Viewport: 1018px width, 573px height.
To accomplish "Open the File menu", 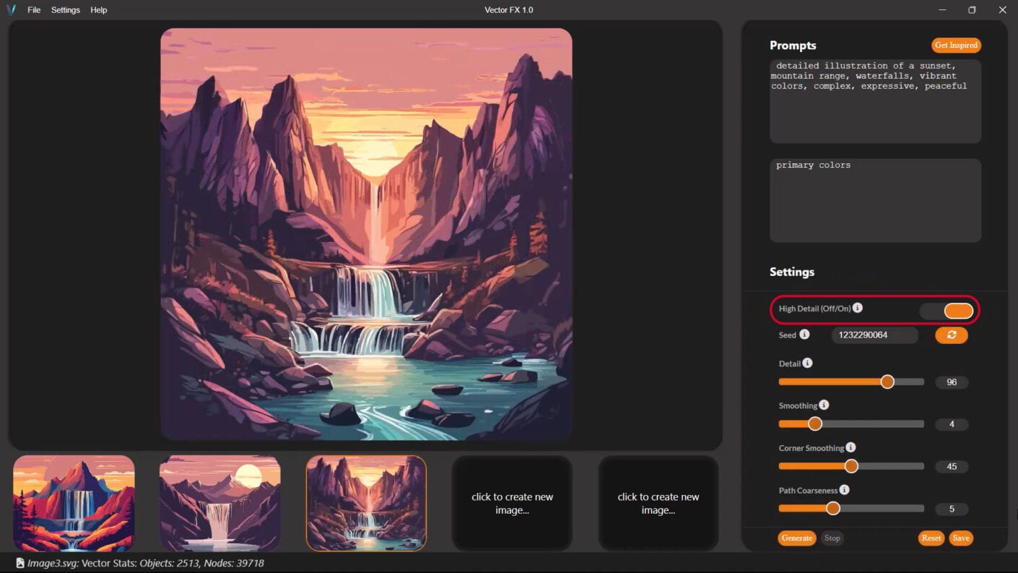I will 33,9.
